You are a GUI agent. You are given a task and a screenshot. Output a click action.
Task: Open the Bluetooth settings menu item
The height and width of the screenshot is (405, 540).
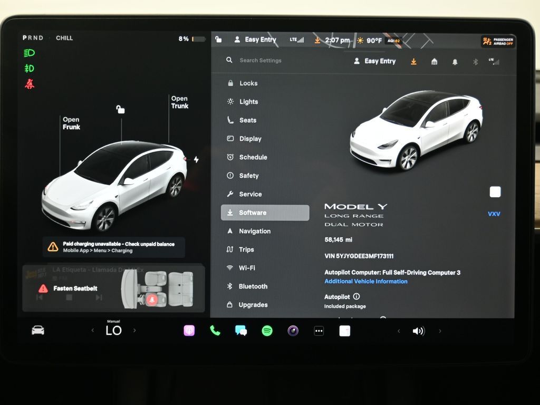pyautogui.click(x=253, y=286)
